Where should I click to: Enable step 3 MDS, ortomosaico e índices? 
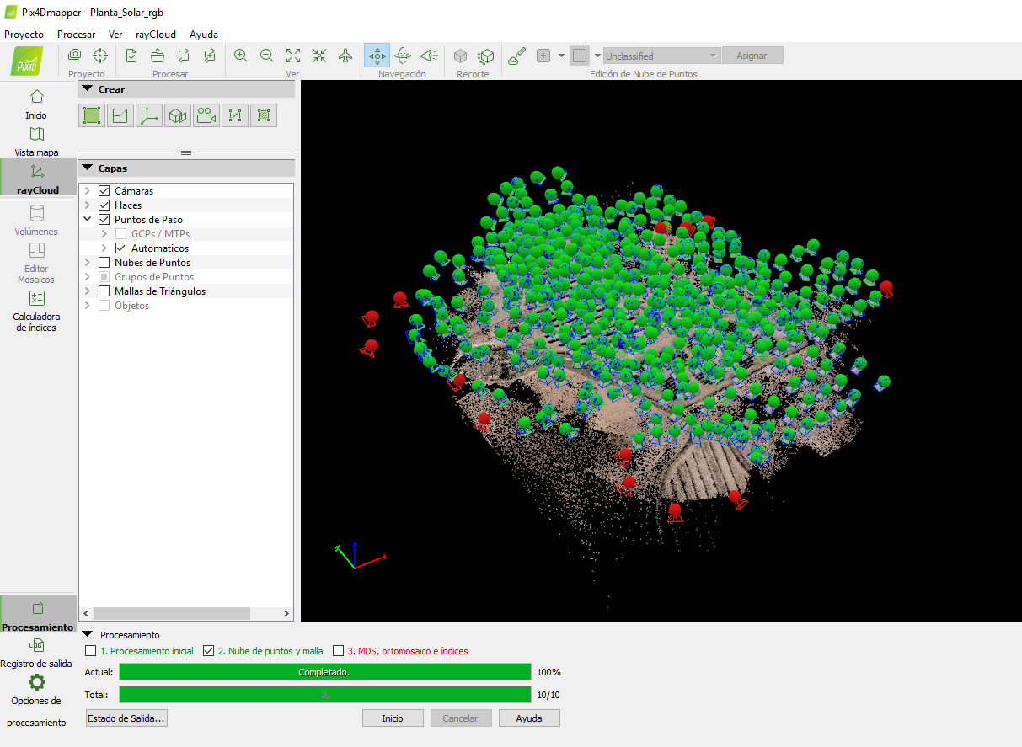point(339,651)
